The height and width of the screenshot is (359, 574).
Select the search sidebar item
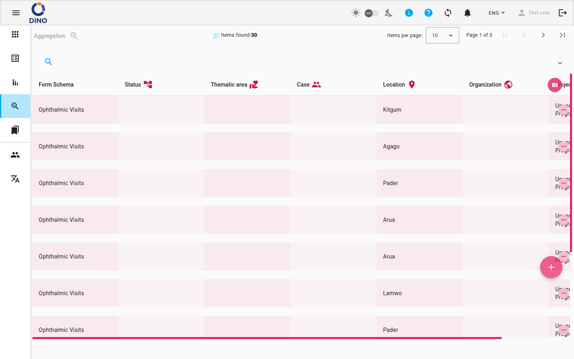(15, 106)
